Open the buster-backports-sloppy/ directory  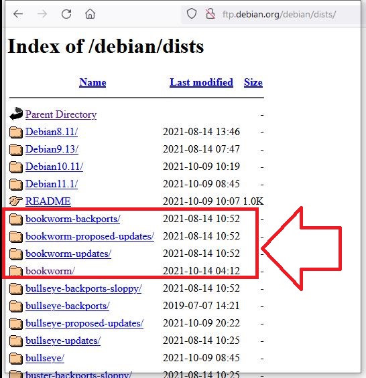pos(78,375)
